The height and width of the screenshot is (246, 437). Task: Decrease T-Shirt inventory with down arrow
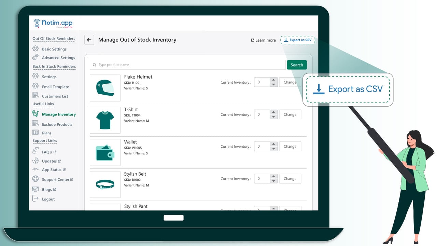point(273,117)
